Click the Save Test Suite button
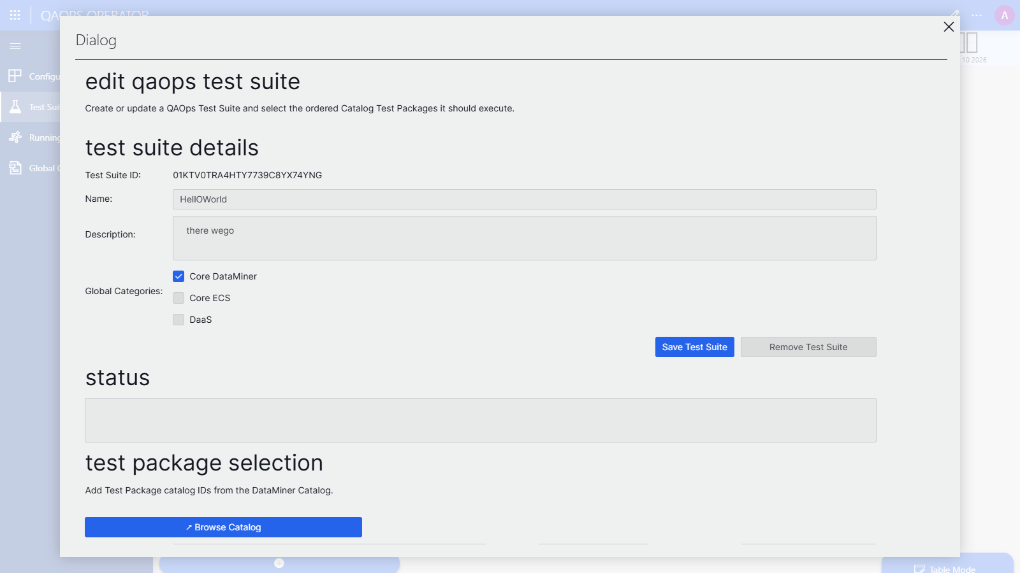The image size is (1020, 573). click(x=695, y=347)
